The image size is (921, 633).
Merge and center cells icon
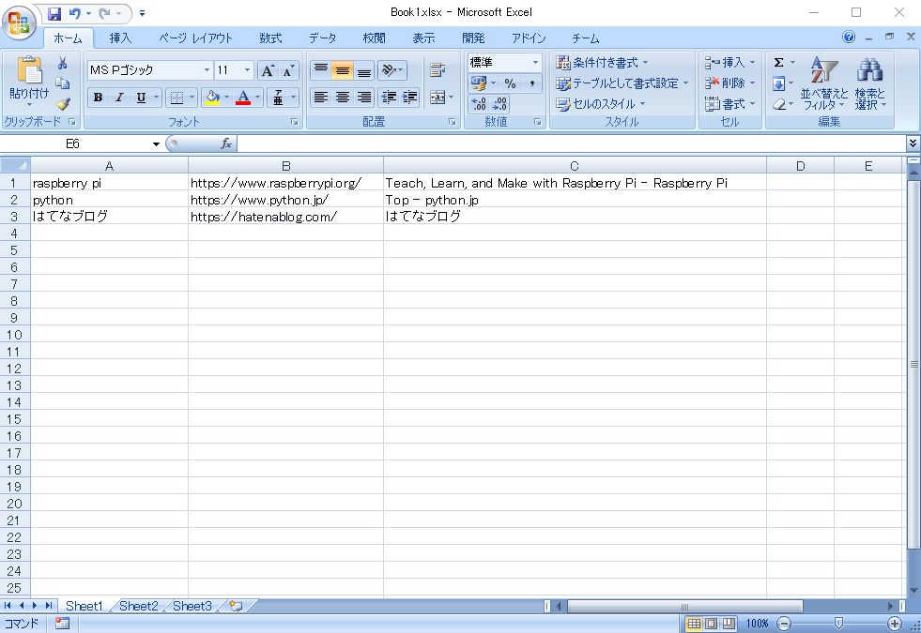pos(437,98)
